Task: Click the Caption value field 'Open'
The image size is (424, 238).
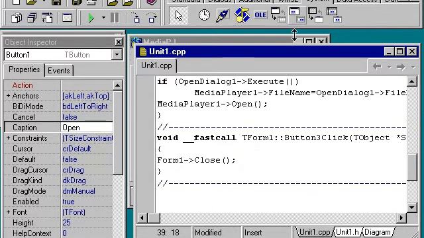Action: pyautogui.click(x=87, y=128)
